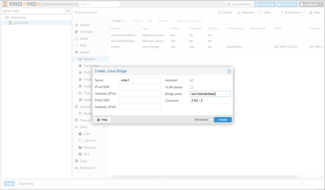The width and height of the screenshot is (325, 190).
Task: Switch to the Cluster log tab
Action: click(x=26, y=183)
